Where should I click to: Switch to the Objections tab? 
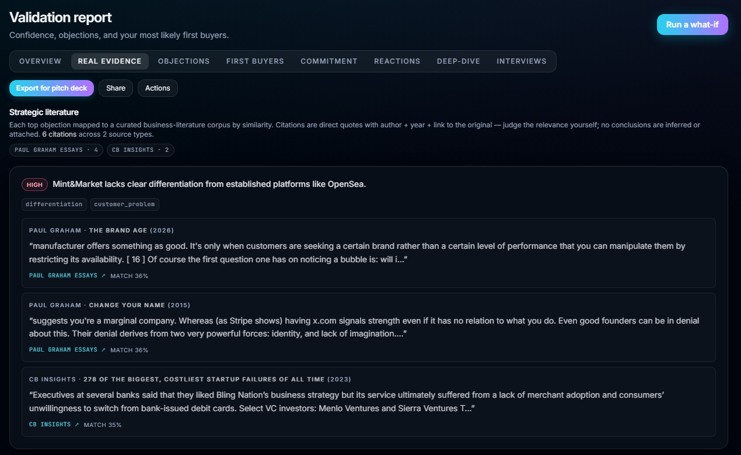coord(184,61)
